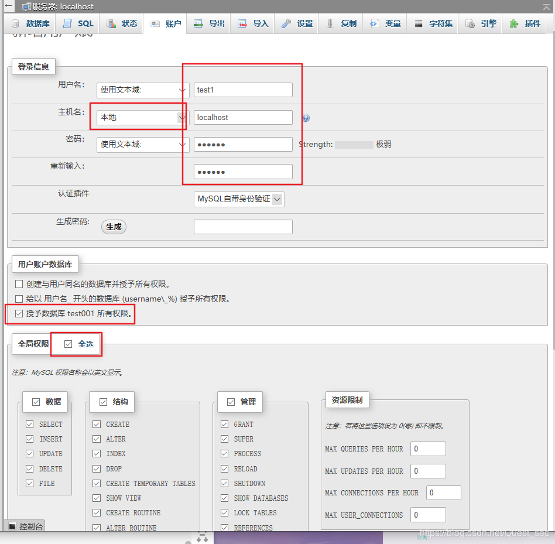Image resolution: width=555 pixels, height=544 pixels.
Task: Select the 导出 tab
Action: [209, 23]
